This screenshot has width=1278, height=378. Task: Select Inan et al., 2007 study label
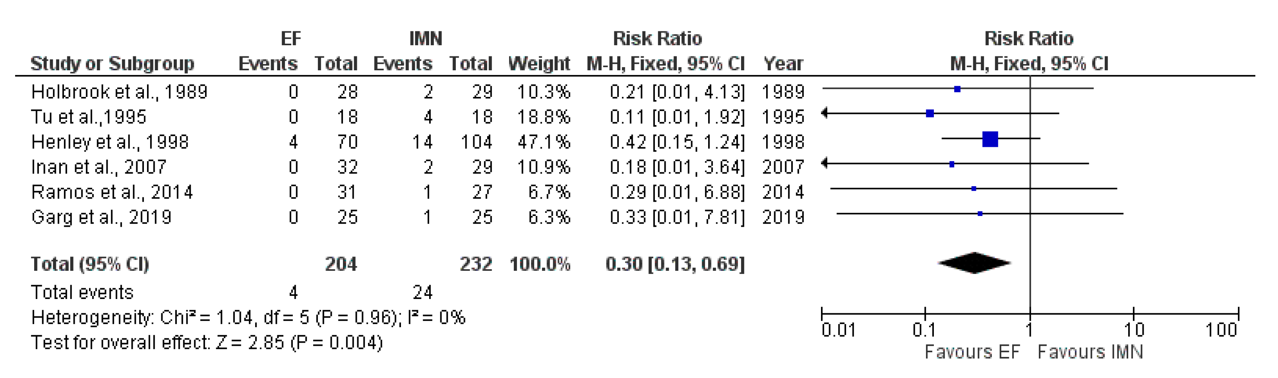(x=98, y=167)
